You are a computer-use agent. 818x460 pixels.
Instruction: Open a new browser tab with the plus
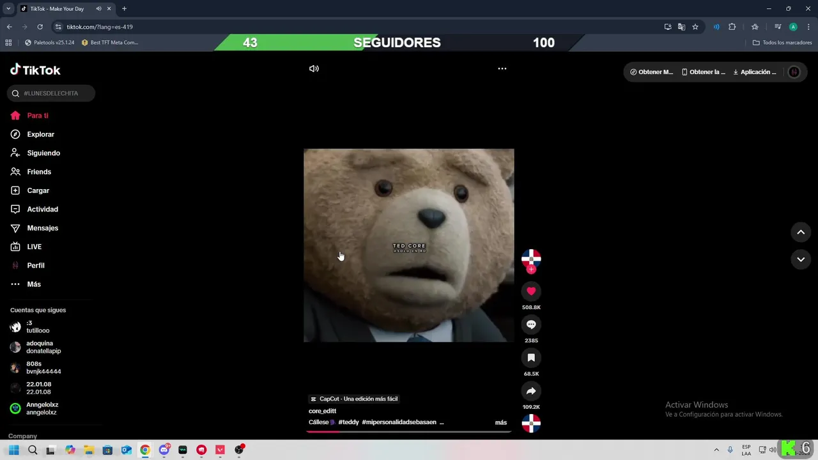(x=124, y=9)
